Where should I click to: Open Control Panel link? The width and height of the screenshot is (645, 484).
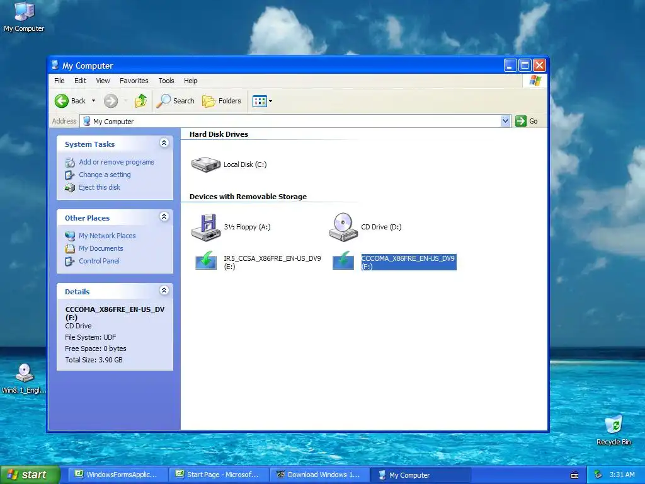click(99, 261)
